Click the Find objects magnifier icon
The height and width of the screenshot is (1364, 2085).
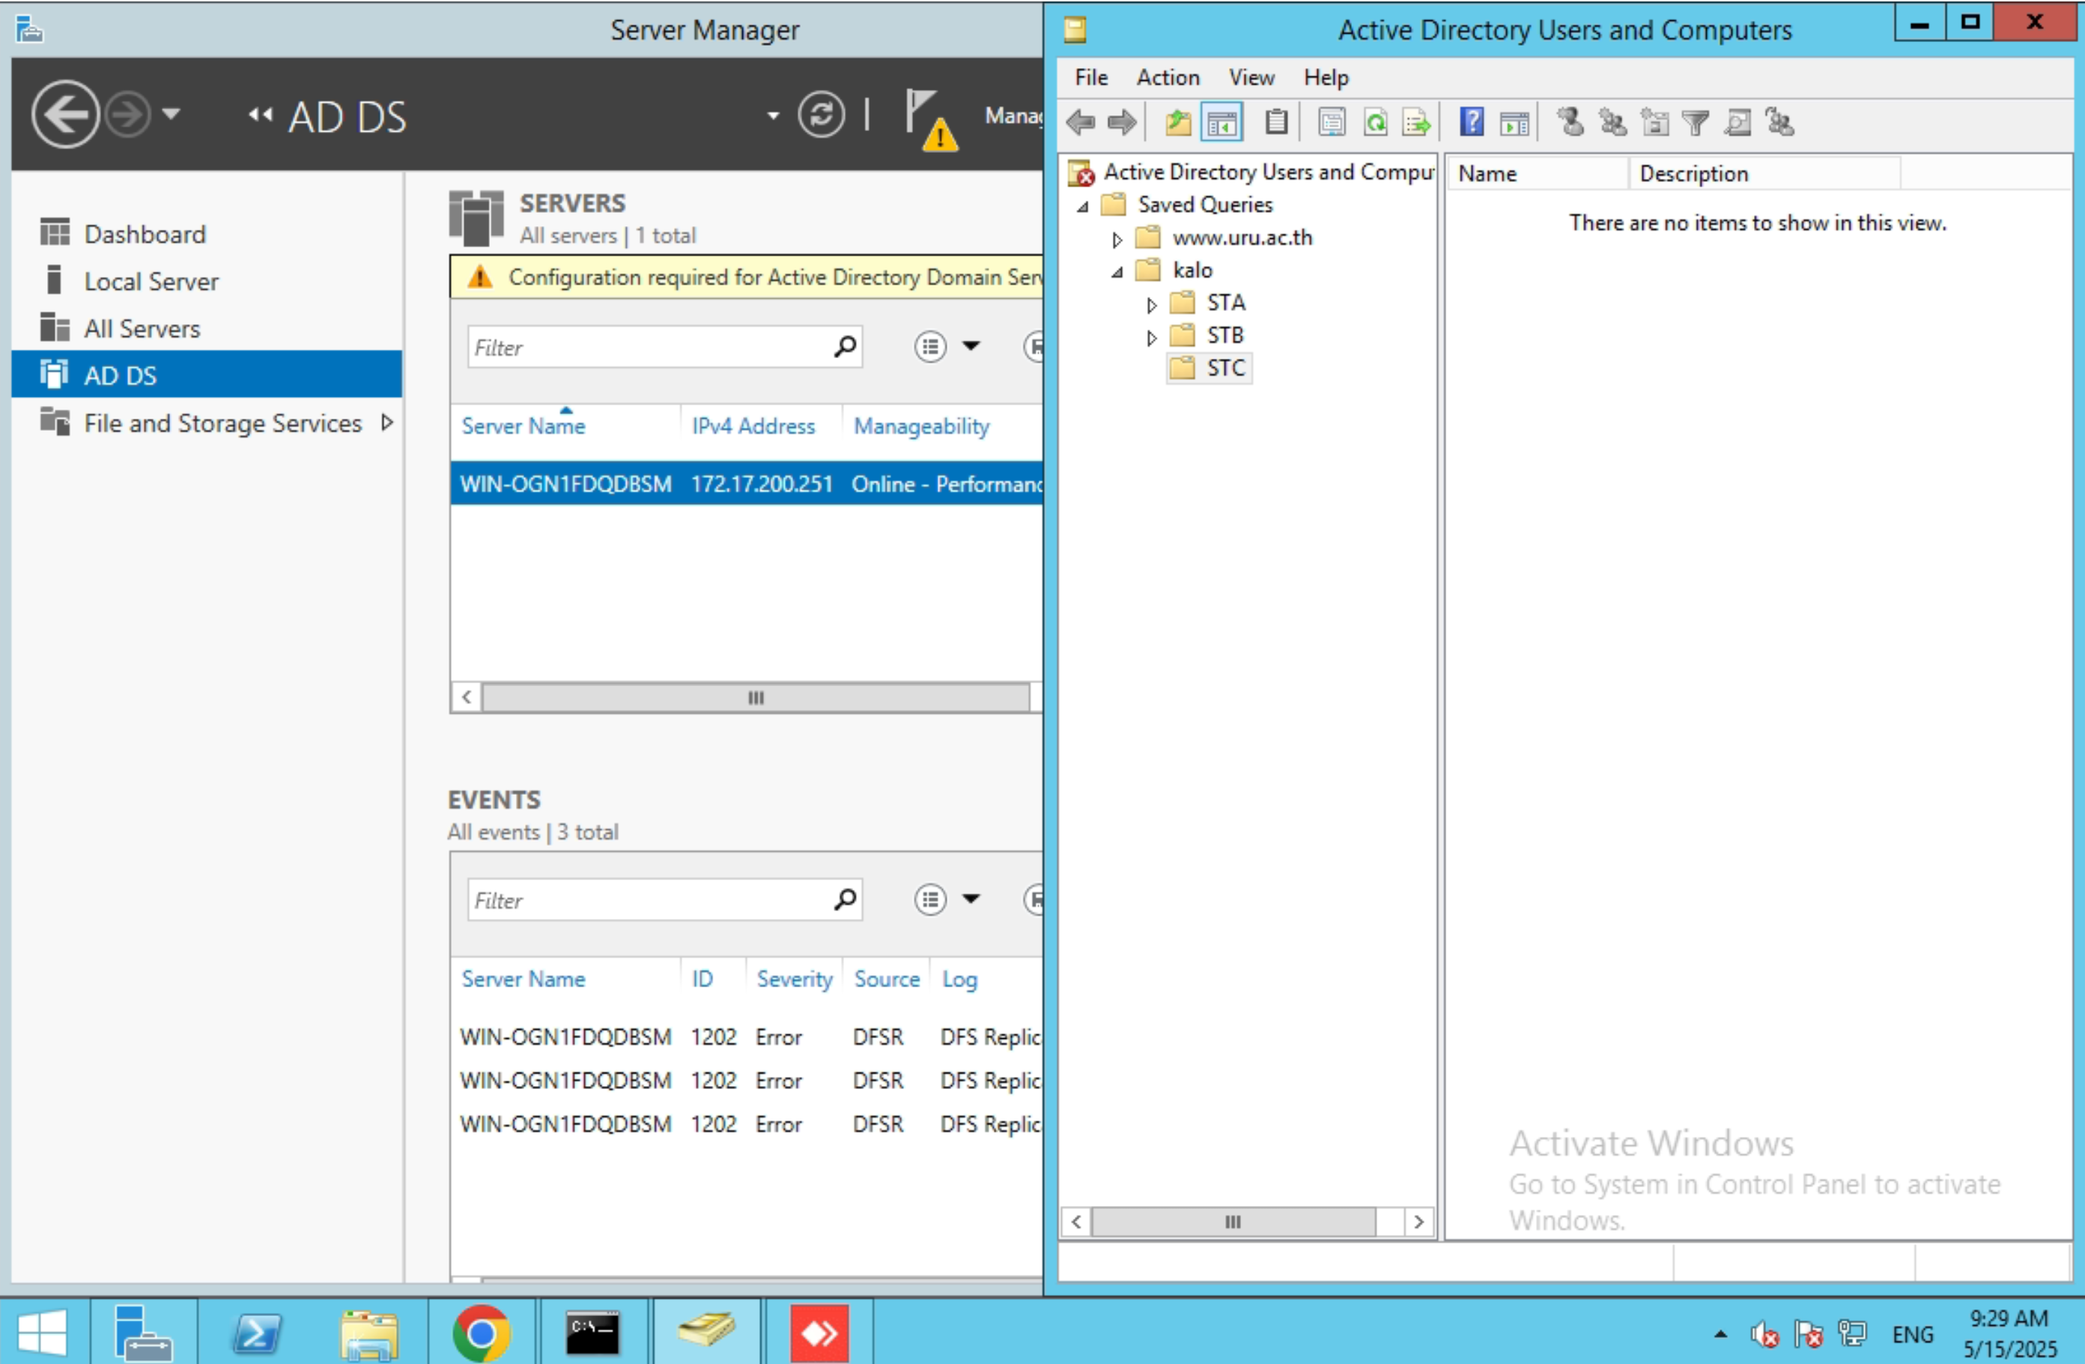pyautogui.click(x=1738, y=123)
